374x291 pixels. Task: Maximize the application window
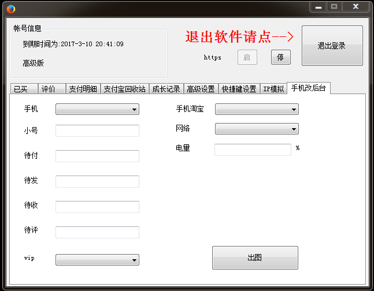[334, 6]
